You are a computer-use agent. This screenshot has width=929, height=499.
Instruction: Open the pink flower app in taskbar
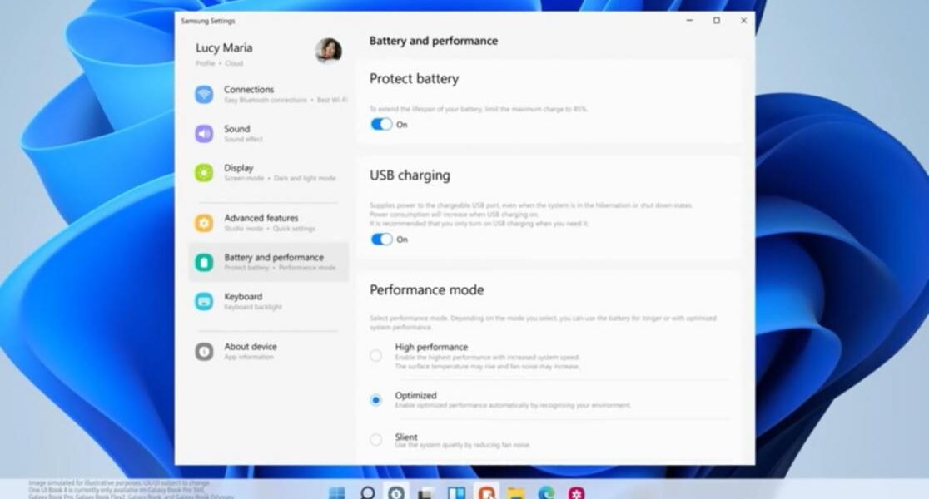pos(577,493)
